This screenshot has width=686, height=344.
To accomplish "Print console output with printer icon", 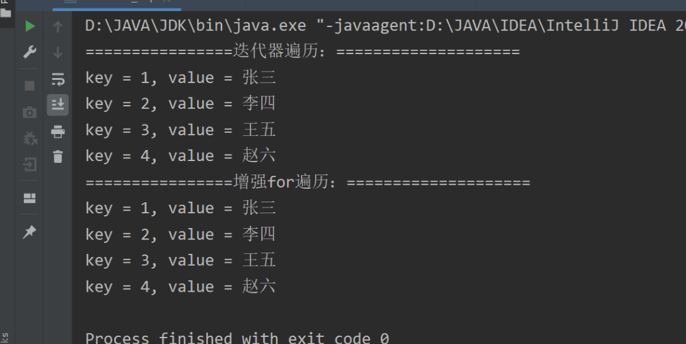I will pyautogui.click(x=58, y=131).
